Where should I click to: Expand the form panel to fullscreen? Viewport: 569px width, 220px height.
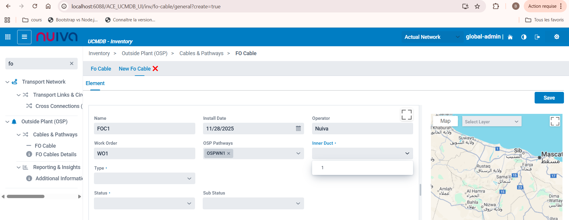(x=406, y=115)
